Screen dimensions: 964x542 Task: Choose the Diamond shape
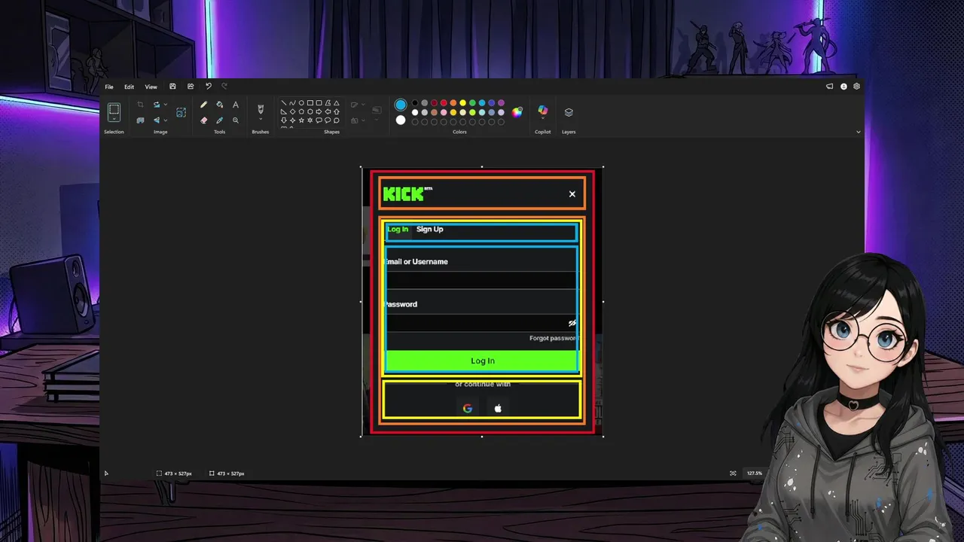(x=292, y=111)
